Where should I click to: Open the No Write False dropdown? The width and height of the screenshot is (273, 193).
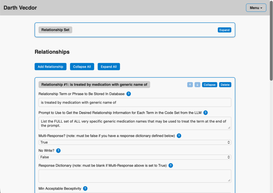(135, 157)
